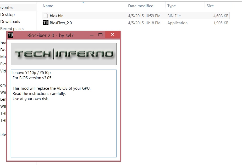This screenshot has height=165, width=242.
Task: Minimize the BiosFixer 2.0 window
Action: 92,35
